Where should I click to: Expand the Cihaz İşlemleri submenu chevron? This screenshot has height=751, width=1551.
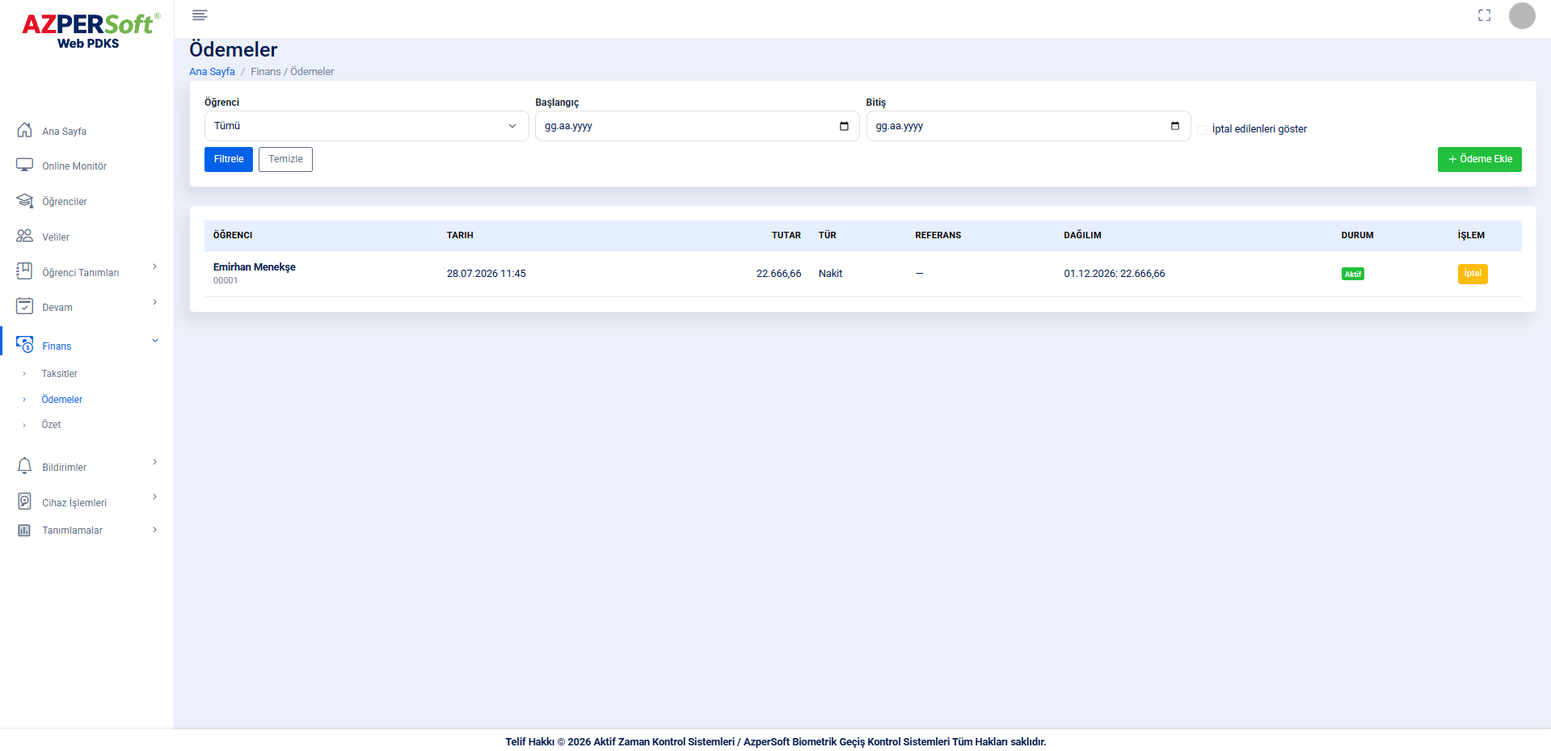coord(154,497)
